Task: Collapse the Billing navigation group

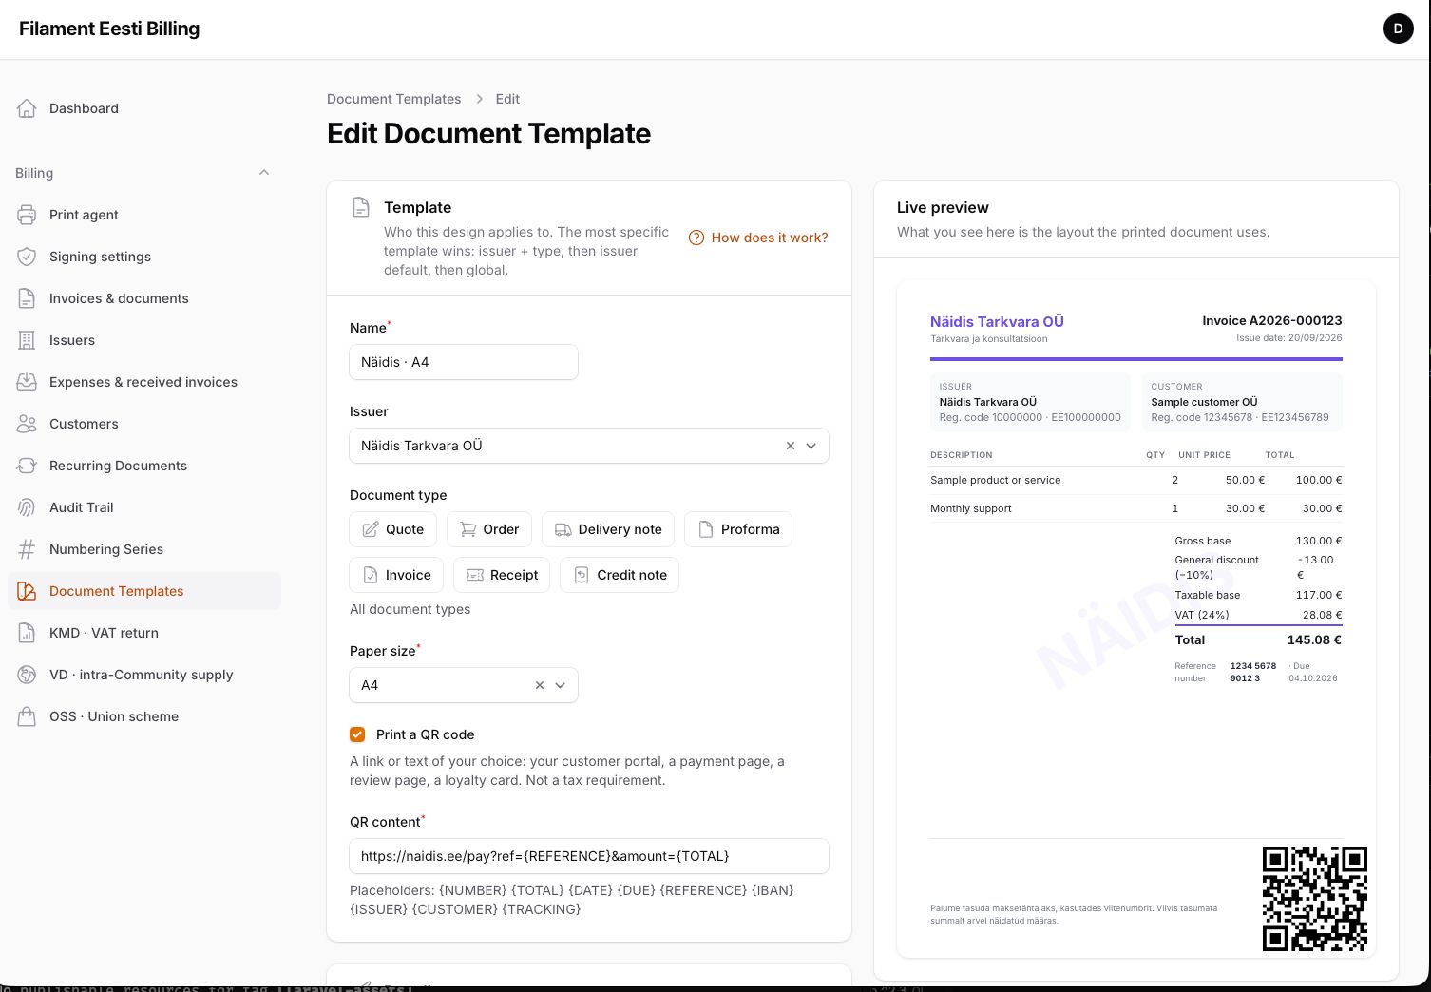Action: coord(264,173)
